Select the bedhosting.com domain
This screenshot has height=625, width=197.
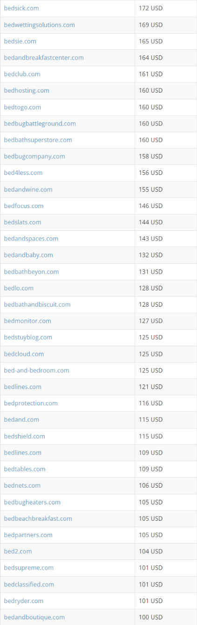point(27,90)
